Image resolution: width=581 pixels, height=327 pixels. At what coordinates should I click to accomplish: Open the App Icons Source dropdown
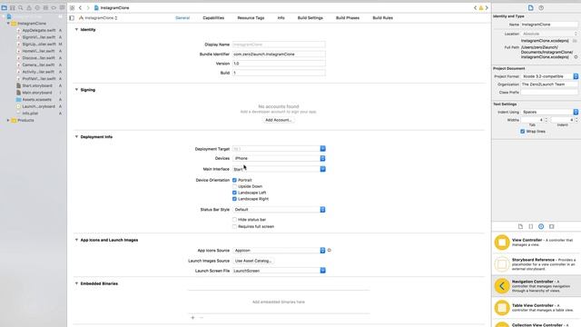[279, 251]
